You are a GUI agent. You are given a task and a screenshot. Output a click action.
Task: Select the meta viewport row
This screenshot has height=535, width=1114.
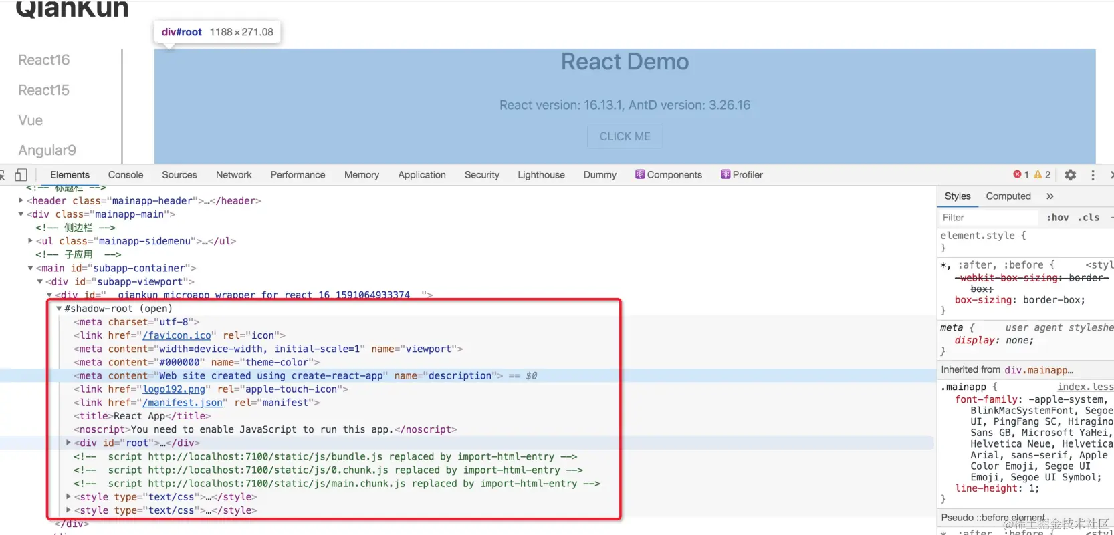(x=268, y=349)
